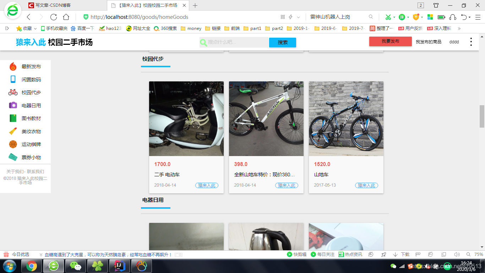Viewport: 485px width, 273px height.
Task: Click the skin T-shirt icon in title bar
Action: tap(436, 5)
